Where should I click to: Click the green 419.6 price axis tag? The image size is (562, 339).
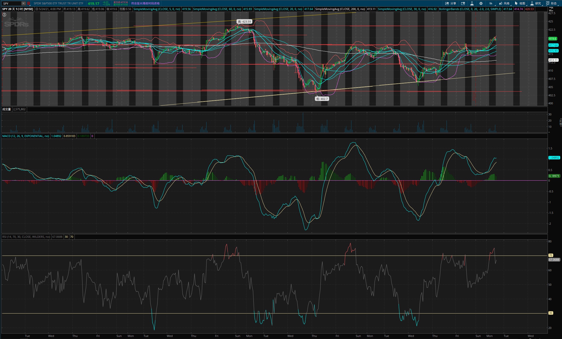pyautogui.click(x=552, y=39)
